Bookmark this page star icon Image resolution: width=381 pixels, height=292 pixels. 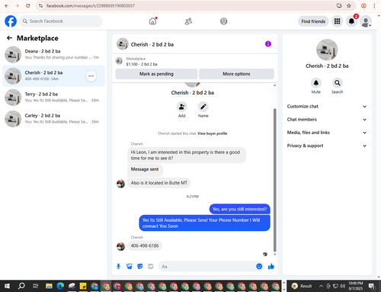click(x=349, y=5)
